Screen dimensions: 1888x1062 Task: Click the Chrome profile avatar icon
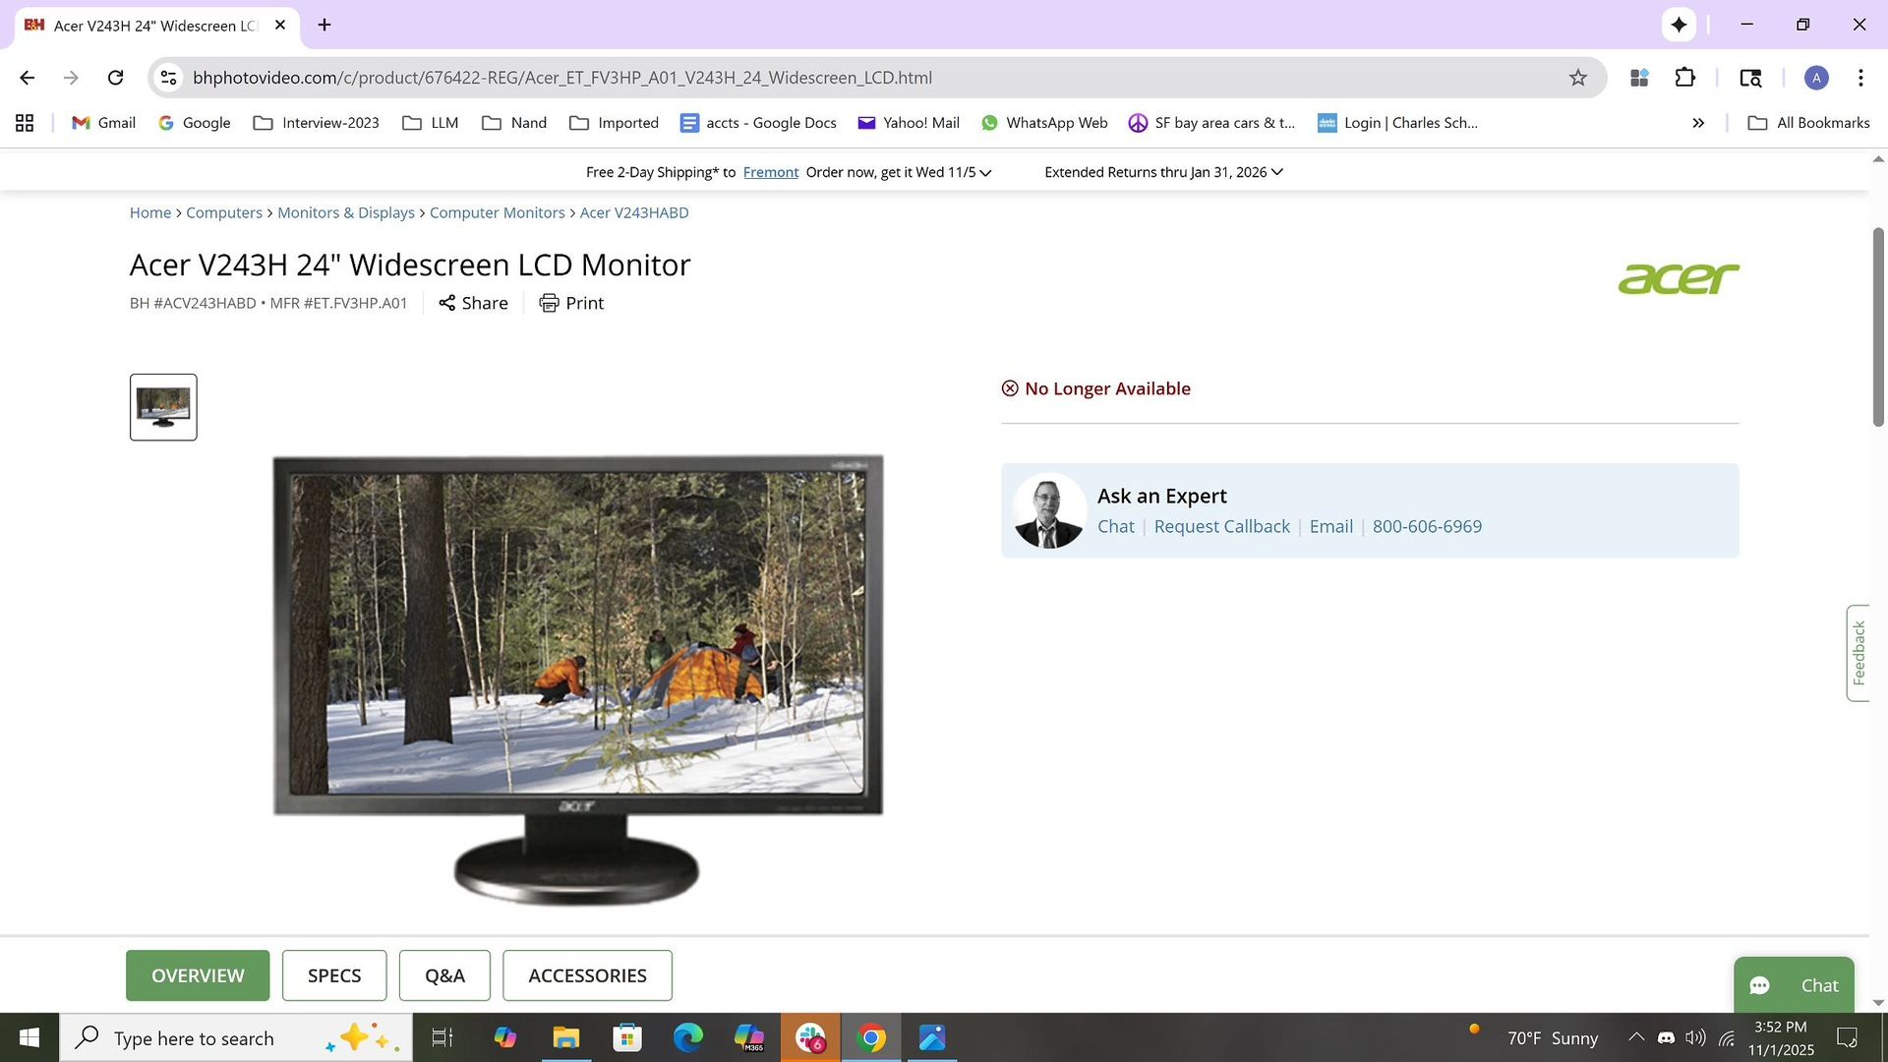click(x=1816, y=78)
